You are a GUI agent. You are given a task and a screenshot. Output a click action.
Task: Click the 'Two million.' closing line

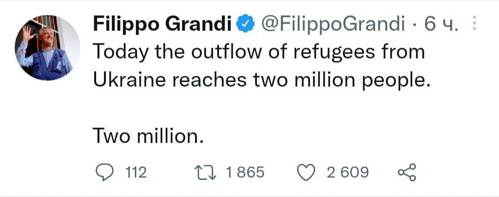[x=148, y=136]
